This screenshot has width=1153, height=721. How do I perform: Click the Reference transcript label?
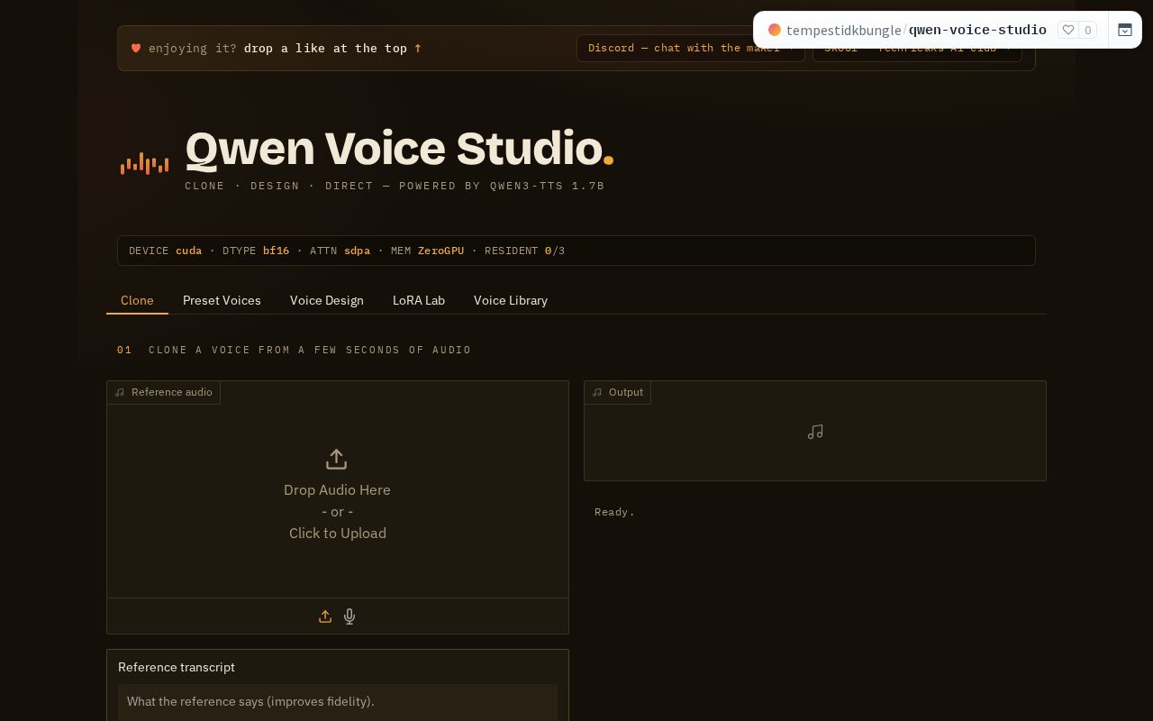177,667
